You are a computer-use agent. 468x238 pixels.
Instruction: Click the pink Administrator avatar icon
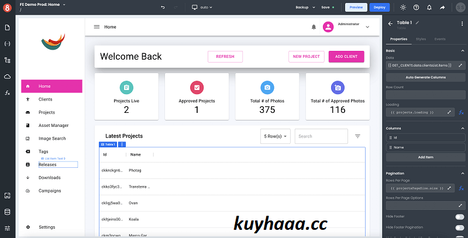coord(328,27)
